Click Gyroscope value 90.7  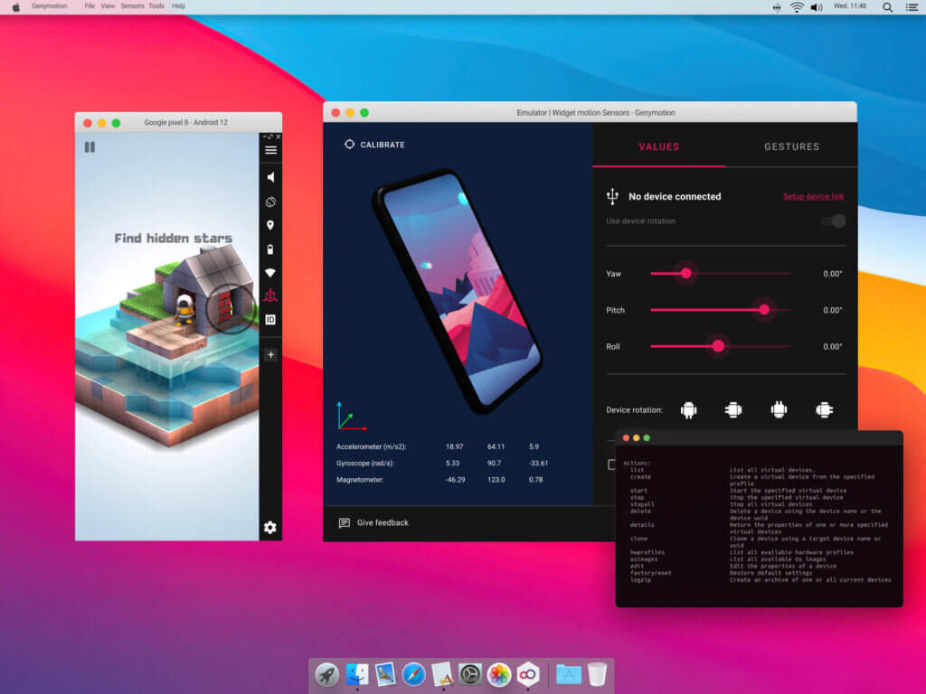click(495, 464)
